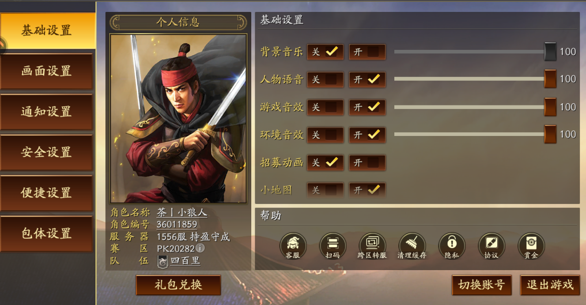The width and height of the screenshot is (586, 305).
Task: Turn off 人物语音 with the 关 option
Action: pyautogui.click(x=325, y=80)
